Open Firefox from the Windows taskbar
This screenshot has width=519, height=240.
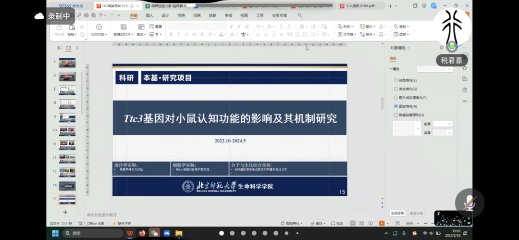[142, 233]
